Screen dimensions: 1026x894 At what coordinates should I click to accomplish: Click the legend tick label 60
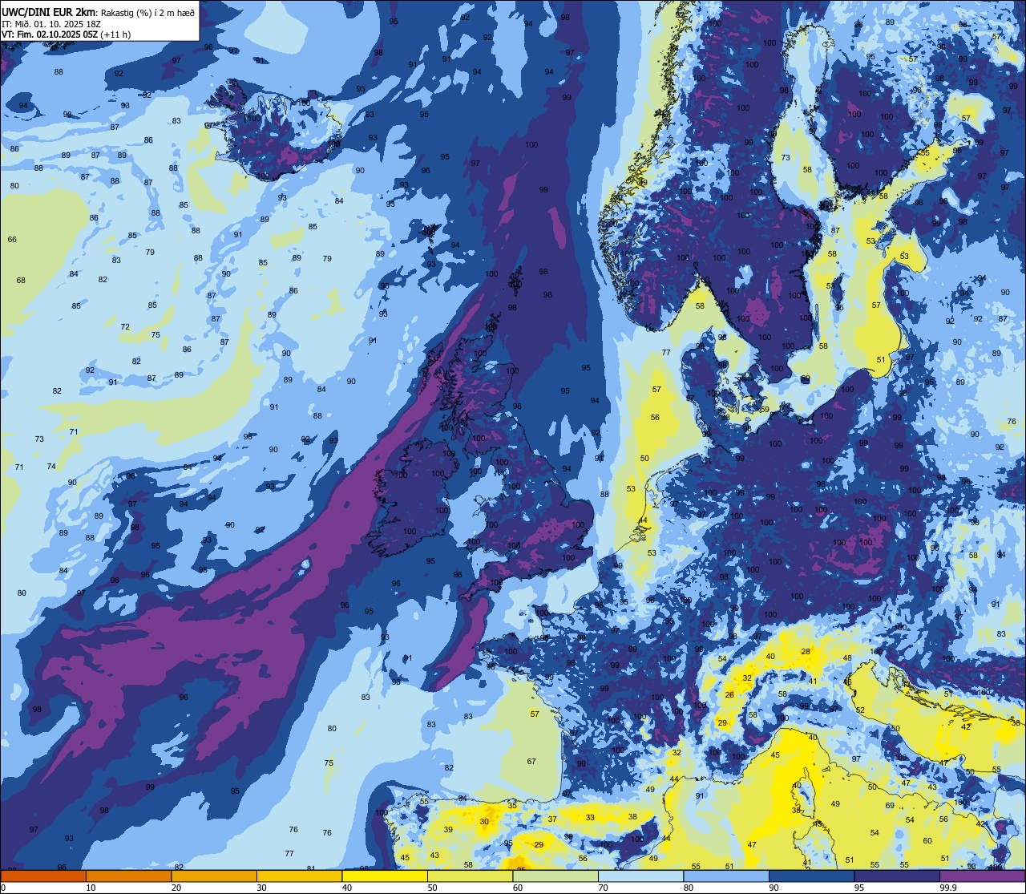coord(518,888)
